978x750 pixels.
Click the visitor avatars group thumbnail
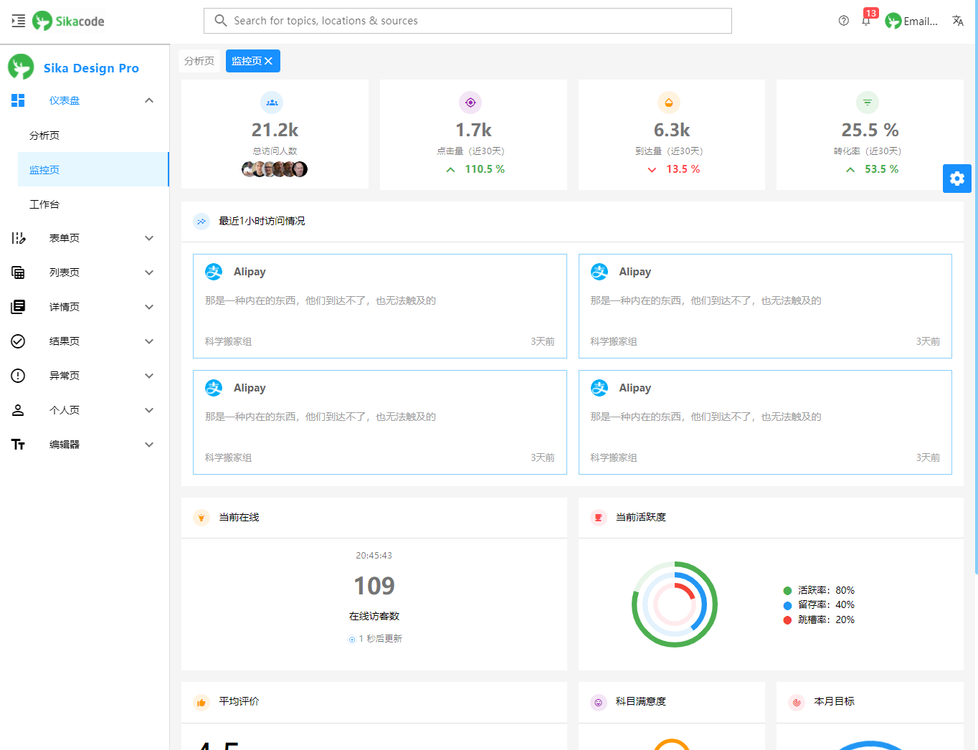tap(275, 169)
